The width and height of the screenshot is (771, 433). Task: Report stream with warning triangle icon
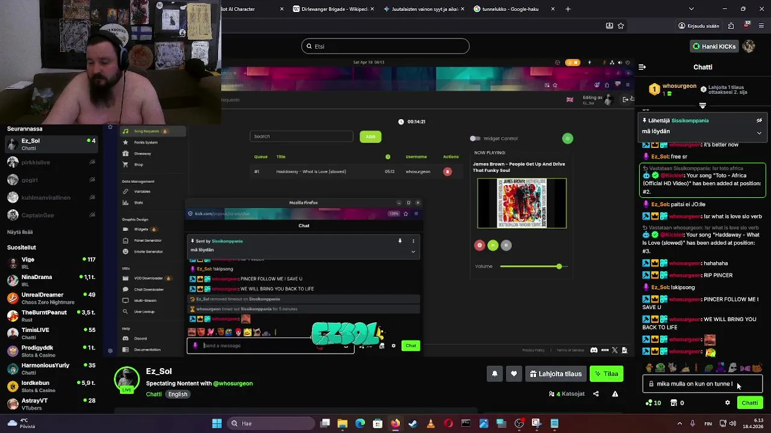[615, 394]
